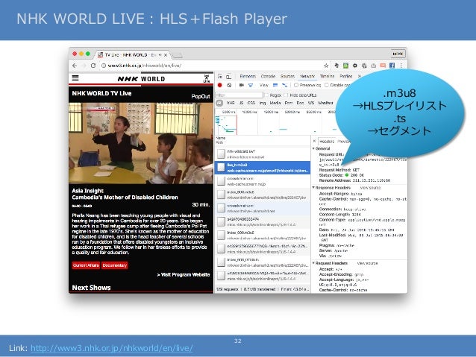Click the NHK WORLD logo
This screenshot has height=357, width=476.
pos(141,79)
